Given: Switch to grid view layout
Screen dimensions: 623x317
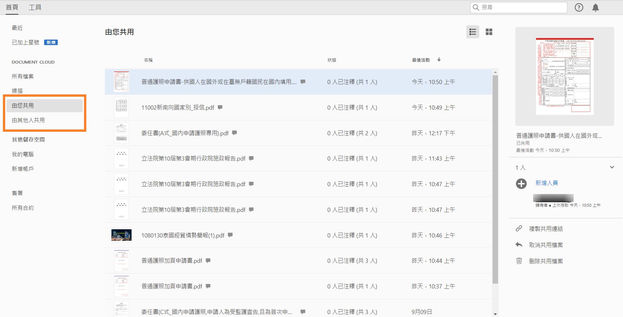Looking at the screenshot, I should pyautogui.click(x=489, y=32).
